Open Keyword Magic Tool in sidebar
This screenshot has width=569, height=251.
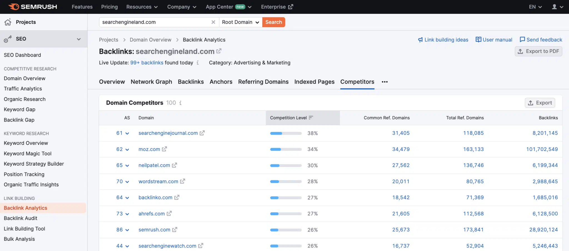[28, 154]
